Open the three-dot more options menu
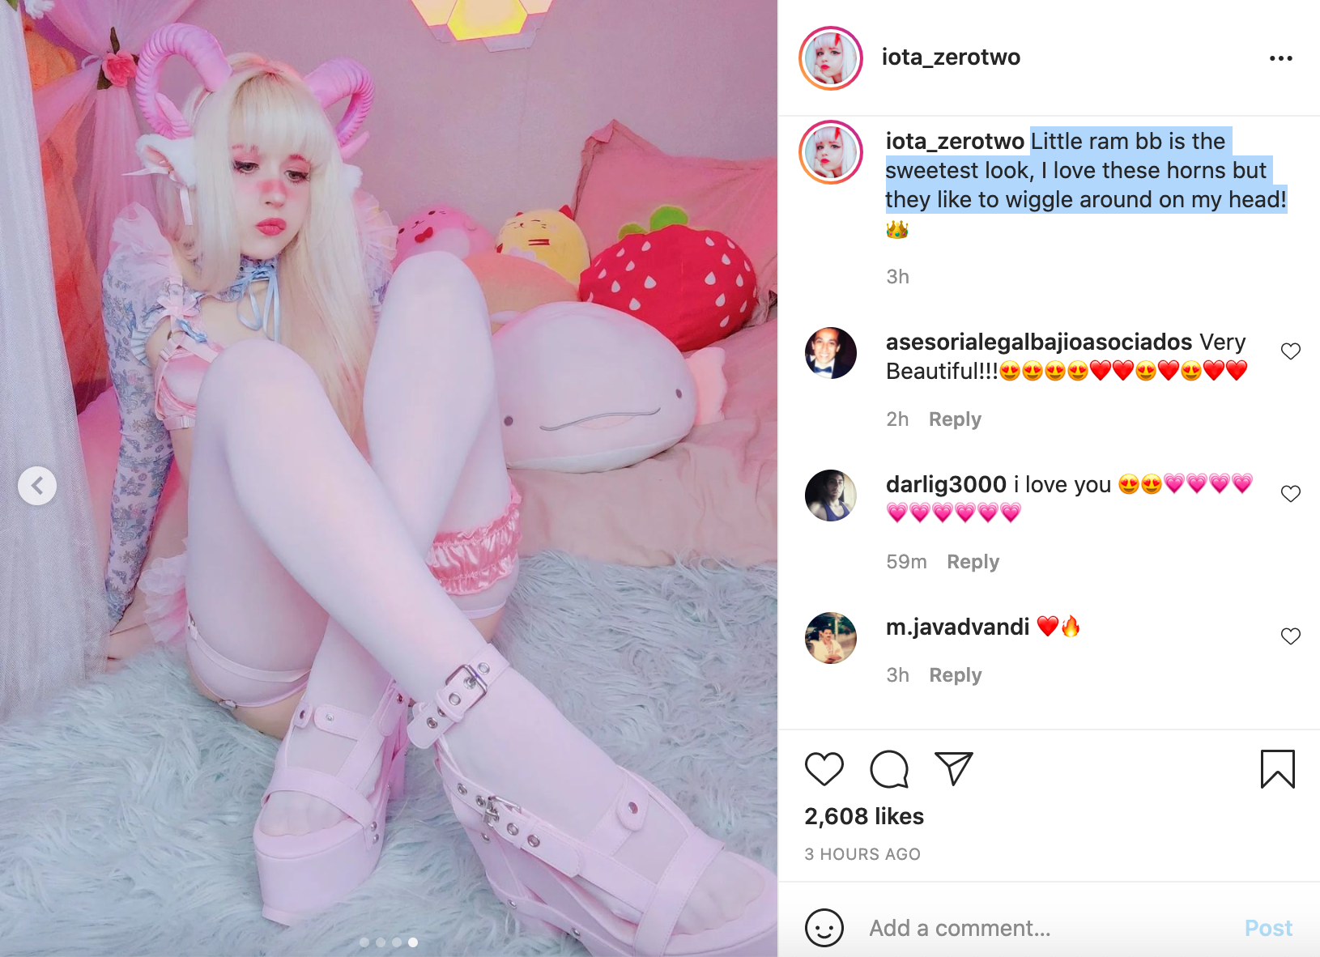Screen dimensions: 1320x957 point(1281,58)
